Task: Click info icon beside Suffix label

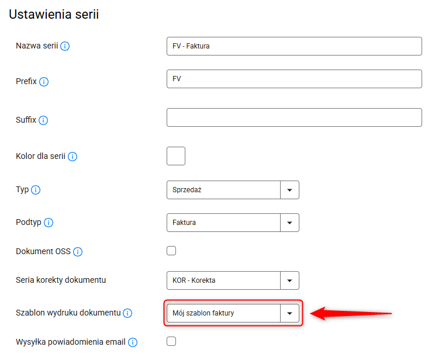Action: [43, 120]
